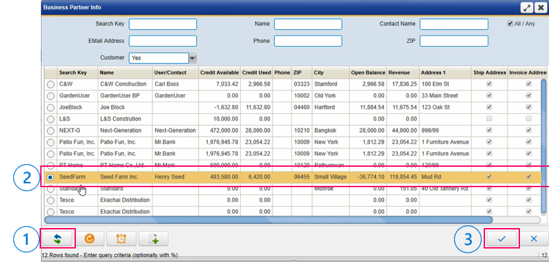Click the green Refresh query icon
Viewport: 549px width, 263px height.
[x=57, y=239]
